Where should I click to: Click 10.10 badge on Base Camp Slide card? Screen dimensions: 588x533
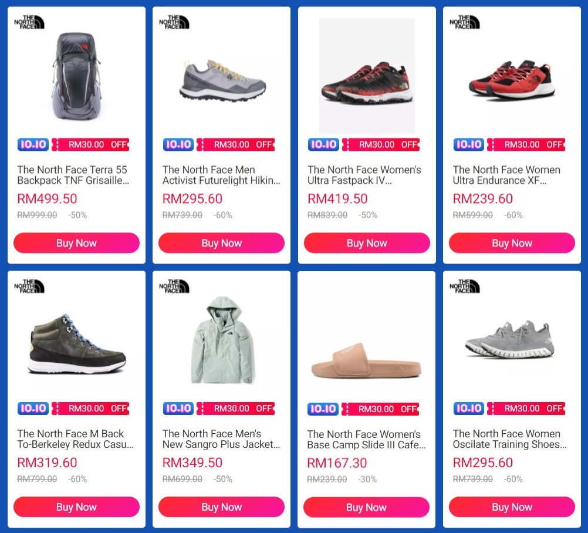(x=323, y=409)
